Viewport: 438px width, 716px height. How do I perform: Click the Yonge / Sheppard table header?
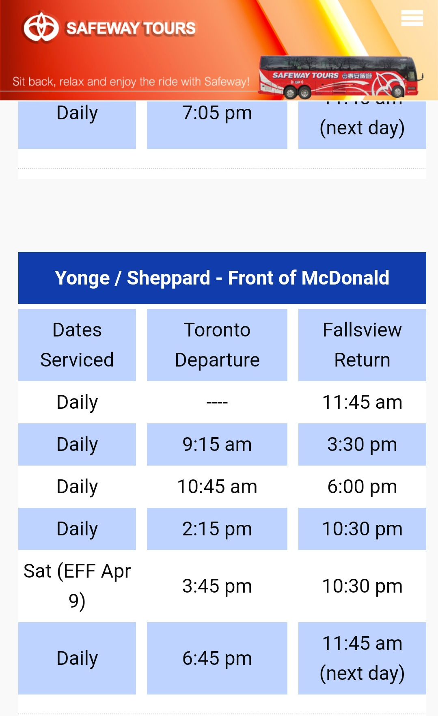coord(222,278)
